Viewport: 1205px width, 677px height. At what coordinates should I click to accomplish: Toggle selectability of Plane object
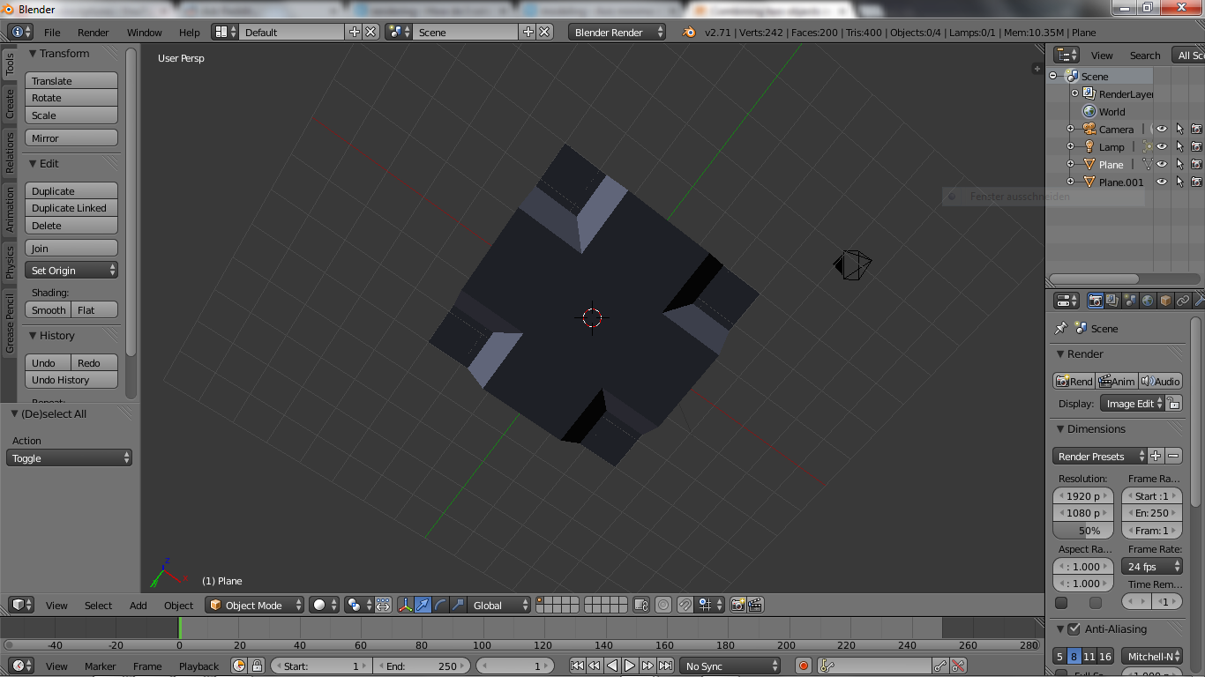click(x=1179, y=164)
